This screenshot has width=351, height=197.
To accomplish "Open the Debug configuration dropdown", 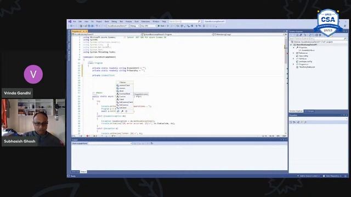I will (135, 26).
